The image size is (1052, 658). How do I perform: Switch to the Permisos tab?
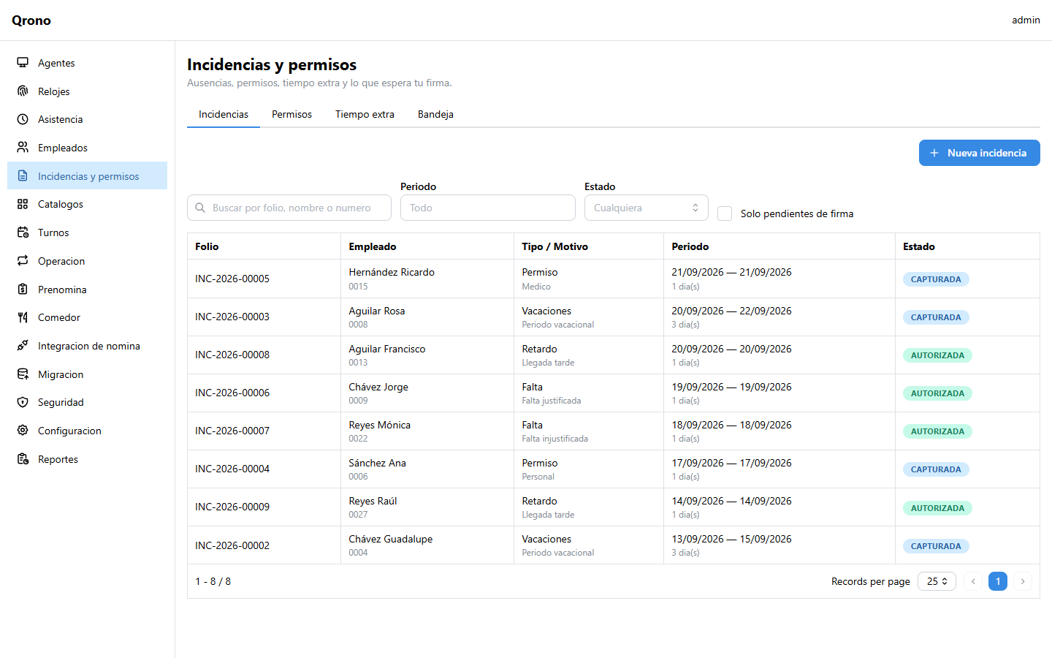tap(291, 114)
